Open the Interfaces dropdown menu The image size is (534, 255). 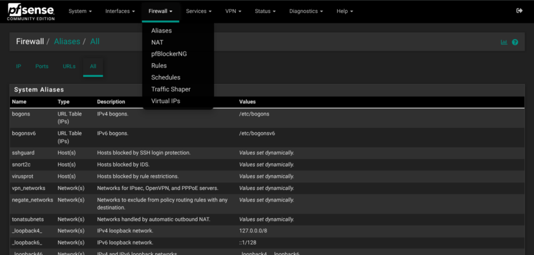(120, 11)
